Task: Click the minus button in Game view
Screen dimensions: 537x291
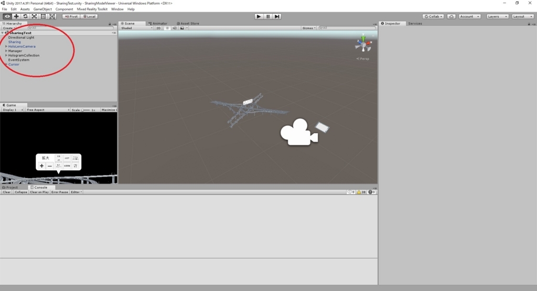Action: (x=50, y=166)
